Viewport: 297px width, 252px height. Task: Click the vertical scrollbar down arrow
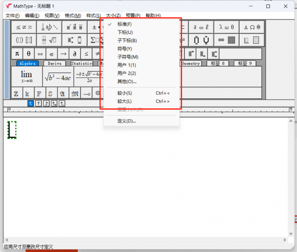[x=291, y=234]
